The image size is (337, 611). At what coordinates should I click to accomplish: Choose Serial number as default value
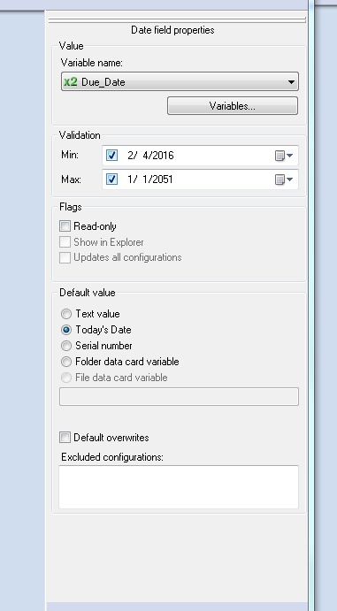pyautogui.click(x=66, y=346)
